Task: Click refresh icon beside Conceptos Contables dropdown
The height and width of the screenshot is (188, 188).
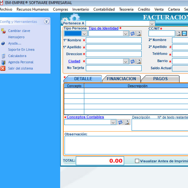Action: (120, 122)
